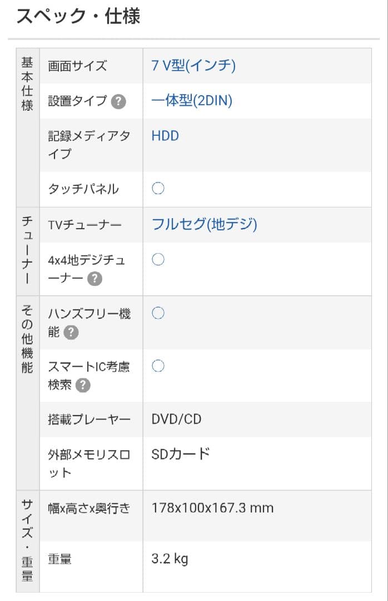The height and width of the screenshot is (601, 388).
Task: Click the スペック・仕様 heading
Action: pyautogui.click(x=78, y=16)
